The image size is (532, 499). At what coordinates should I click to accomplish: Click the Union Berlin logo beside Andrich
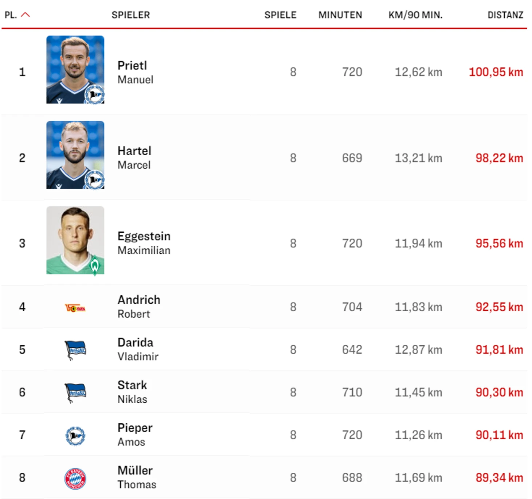75,308
